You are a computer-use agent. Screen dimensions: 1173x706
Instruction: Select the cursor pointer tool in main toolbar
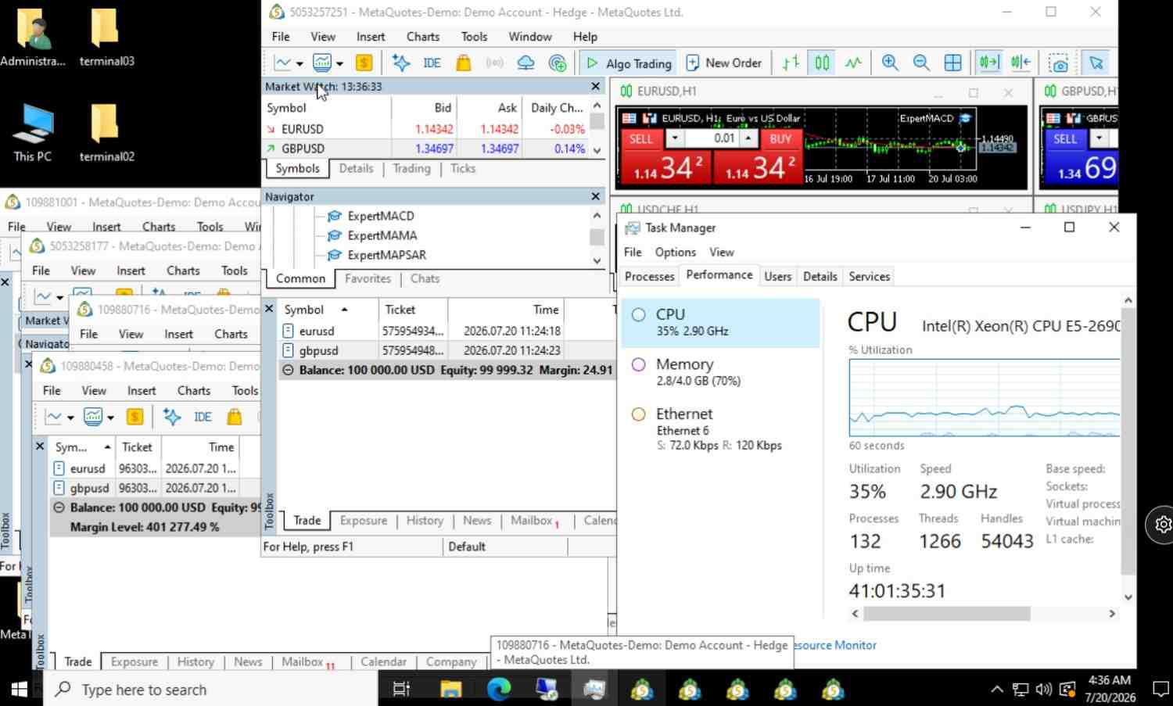1096,63
